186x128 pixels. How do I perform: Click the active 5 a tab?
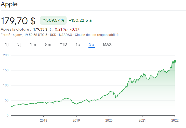click(x=92, y=44)
